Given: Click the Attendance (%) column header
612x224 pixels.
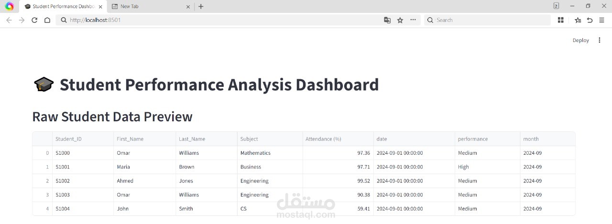Looking at the screenshot, I should coord(338,139).
